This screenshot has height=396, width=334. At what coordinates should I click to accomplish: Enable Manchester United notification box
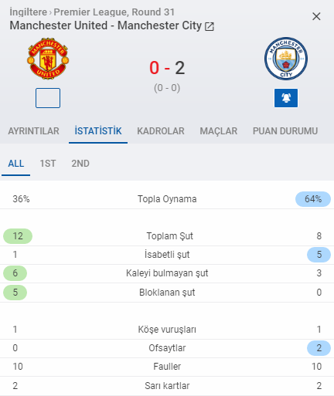(x=48, y=98)
